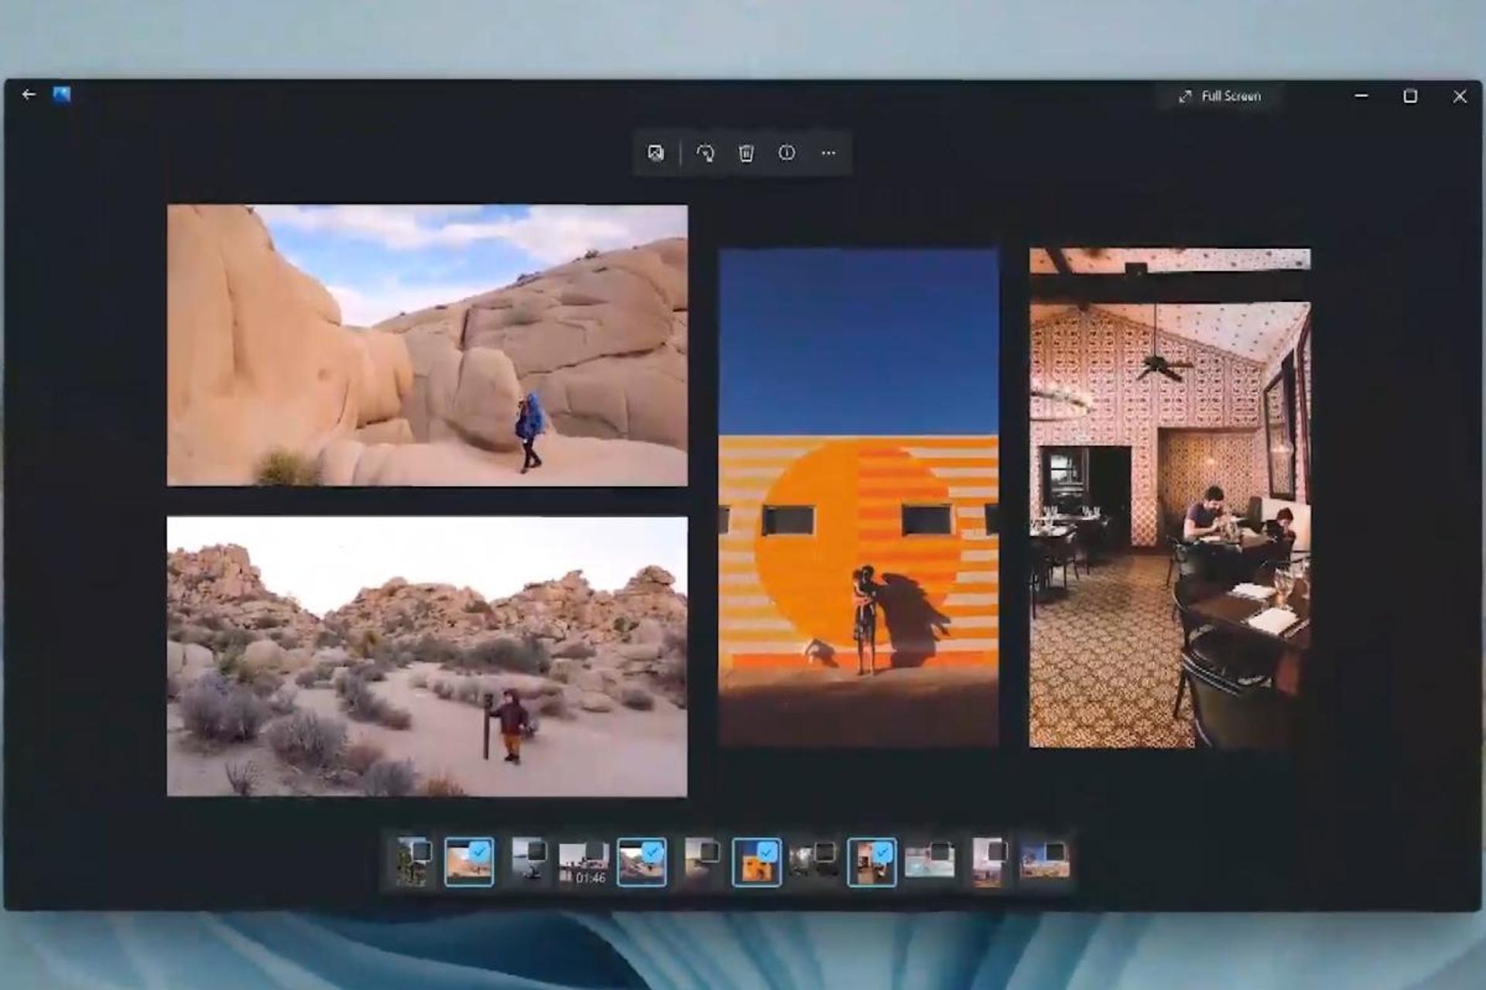This screenshot has height=990, width=1486.
Task: Check the lake boat portrait thumbnail checkbox
Action: [536, 852]
